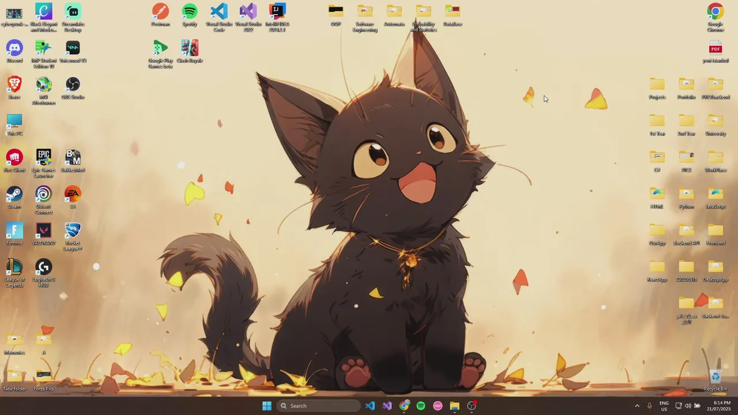Select the JavaScript folder
Viewport: 738px width, 415px height.
click(716, 198)
